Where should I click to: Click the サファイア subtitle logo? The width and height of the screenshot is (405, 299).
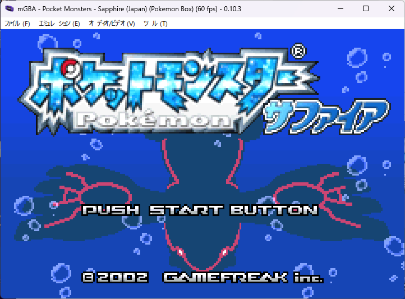click(x=326, y=117)
